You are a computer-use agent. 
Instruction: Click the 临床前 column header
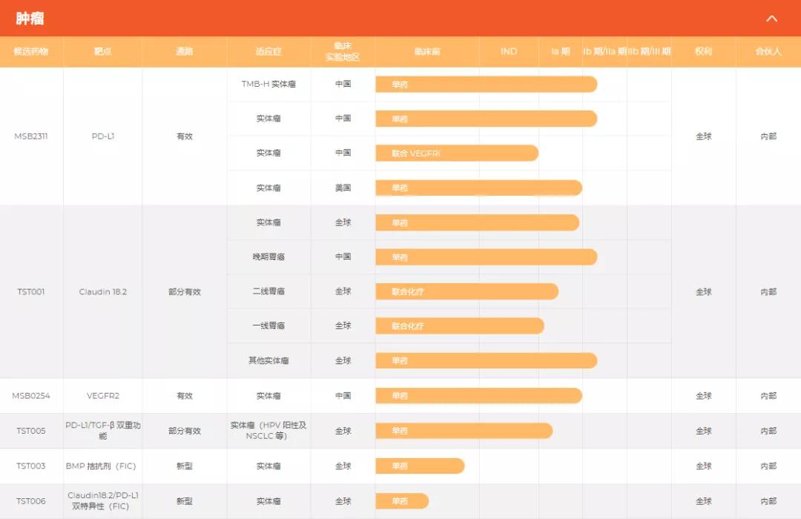[x=428, y=51]
